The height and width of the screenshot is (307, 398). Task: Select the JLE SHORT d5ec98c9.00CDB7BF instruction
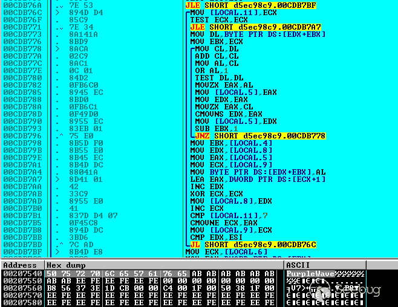click(x=251, y=5)
